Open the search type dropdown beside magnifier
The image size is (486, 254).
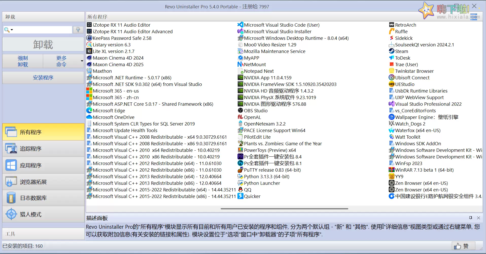coord(12,30)
